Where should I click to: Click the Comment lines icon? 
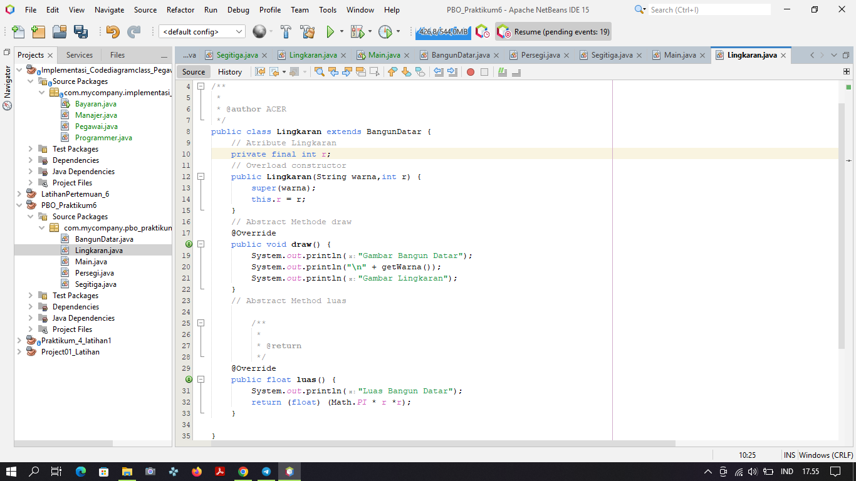pos(502,72)
